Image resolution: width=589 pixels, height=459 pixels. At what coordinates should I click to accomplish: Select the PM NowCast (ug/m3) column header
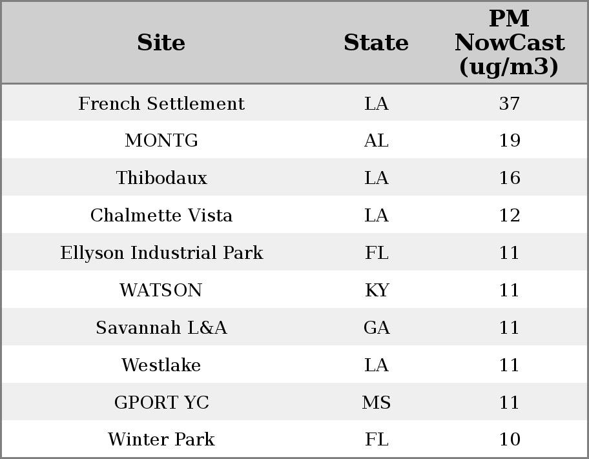pos(510,43)
